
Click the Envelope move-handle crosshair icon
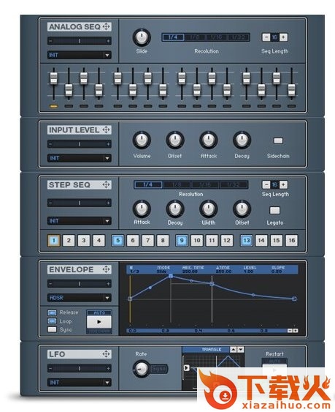point(106,269)
